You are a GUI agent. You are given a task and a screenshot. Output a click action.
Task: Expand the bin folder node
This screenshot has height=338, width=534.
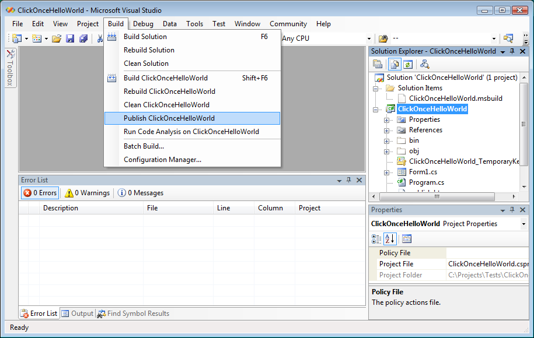(x=386, y=141)
